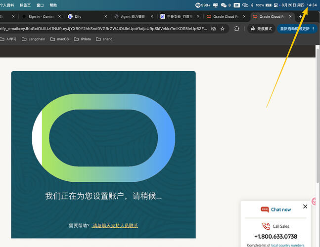Click the 无痕模式 incognito indicator
This screenshot has height=247, width=320.
(x=261, y=29)
